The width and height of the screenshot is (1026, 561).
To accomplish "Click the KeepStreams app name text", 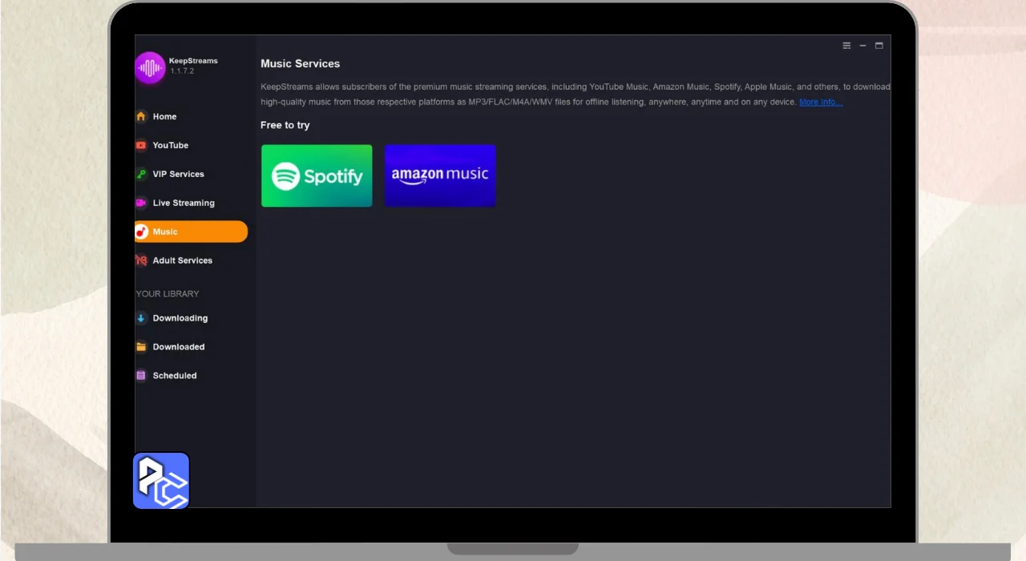I will pos(193,61).
